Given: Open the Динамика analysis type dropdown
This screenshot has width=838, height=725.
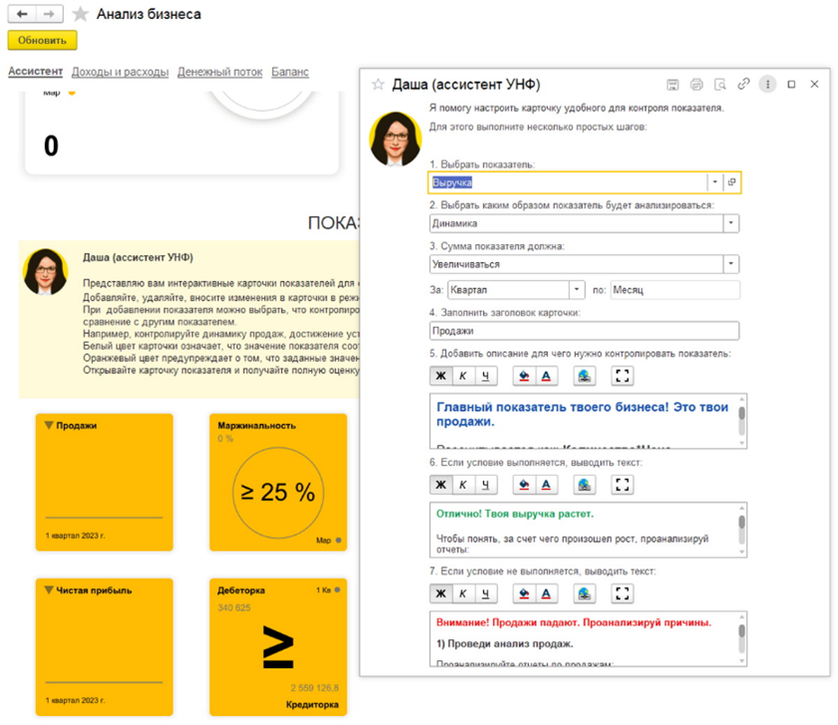Looking at the screenshot, I should [731, 223].
